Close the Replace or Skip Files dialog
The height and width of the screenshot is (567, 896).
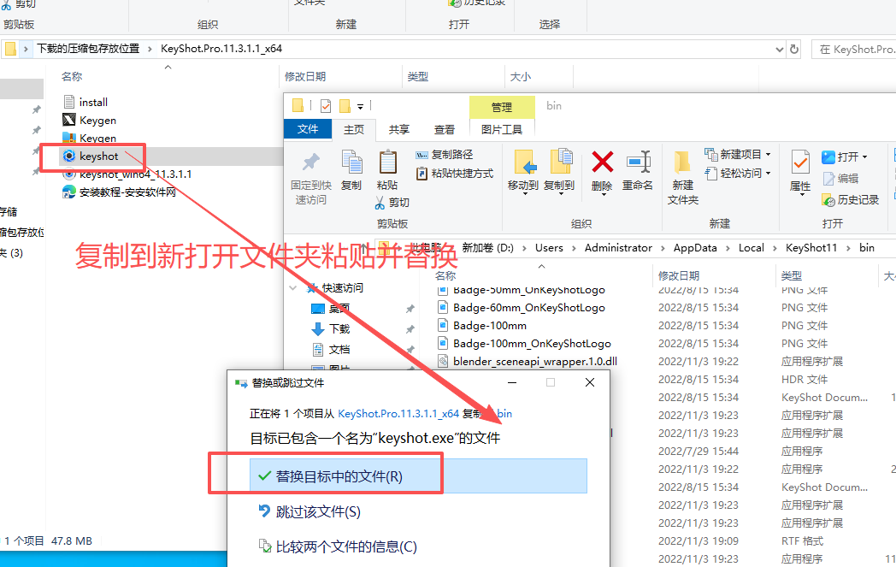coord(590,382)
